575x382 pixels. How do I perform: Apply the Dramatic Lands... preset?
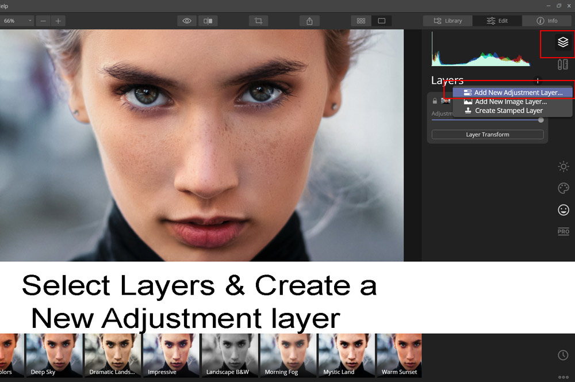coord(113,355)
